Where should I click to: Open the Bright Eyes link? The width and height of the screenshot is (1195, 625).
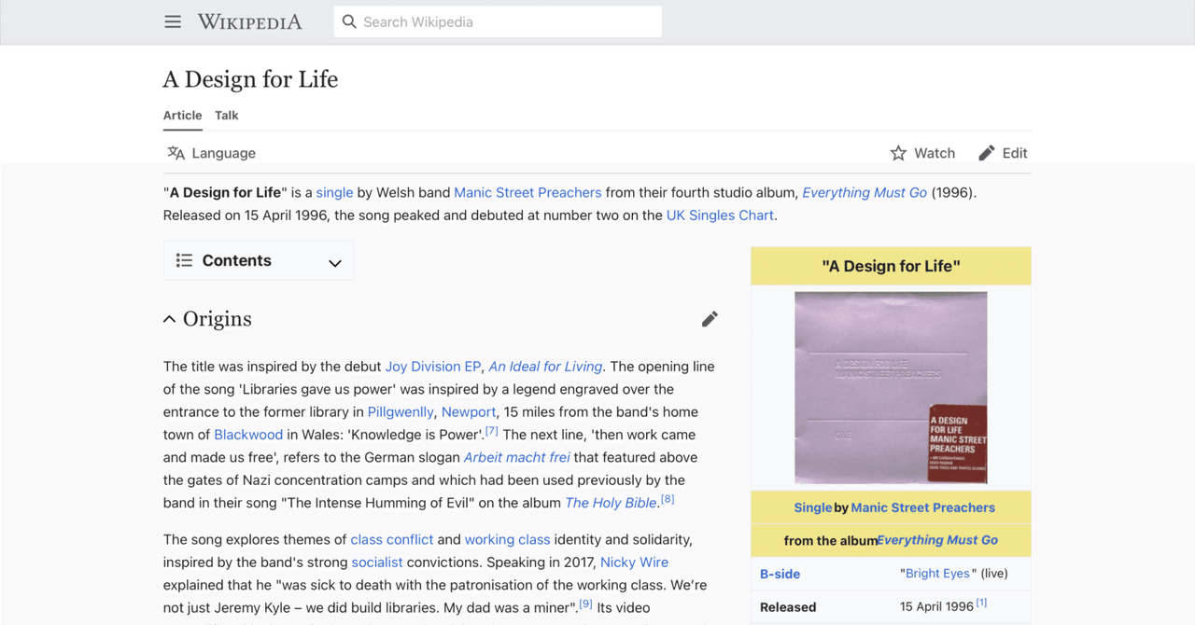click(937, 574)
